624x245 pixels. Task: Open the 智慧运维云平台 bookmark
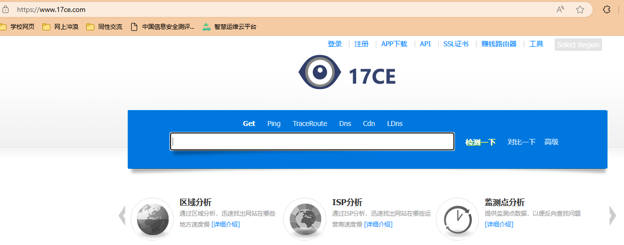(229, 27)
